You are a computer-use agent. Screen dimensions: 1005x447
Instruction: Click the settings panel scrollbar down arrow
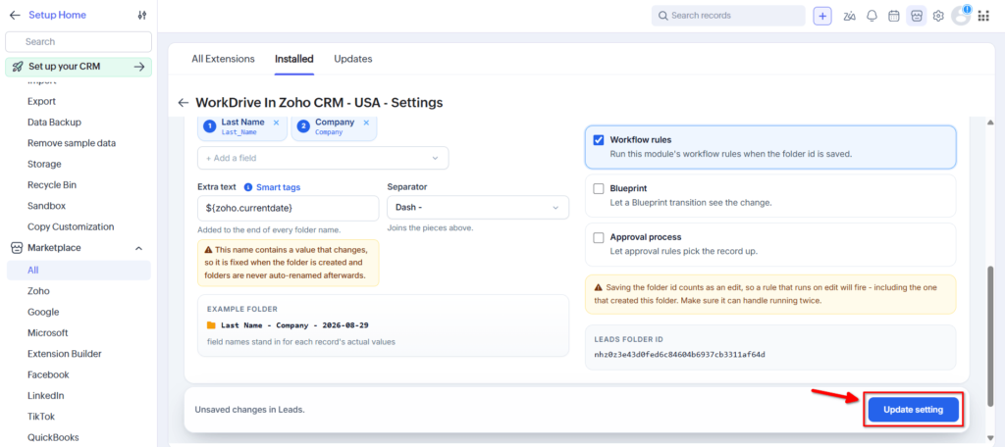coord(991,437)
